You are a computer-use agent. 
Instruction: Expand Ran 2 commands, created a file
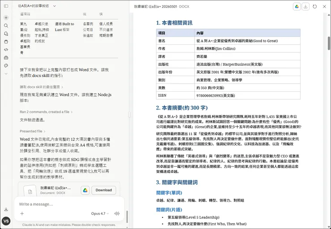(x=46, y=112)
